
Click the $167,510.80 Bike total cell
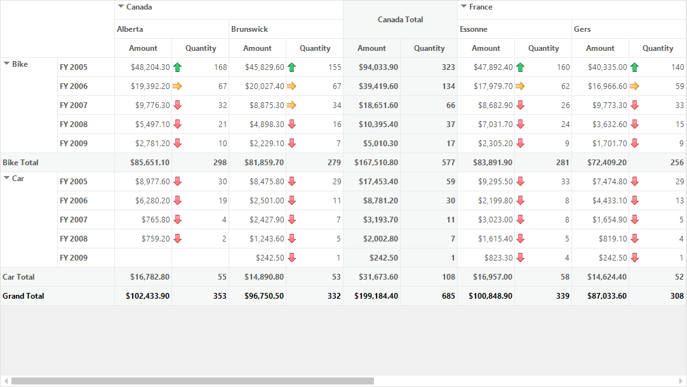[372, 163]
